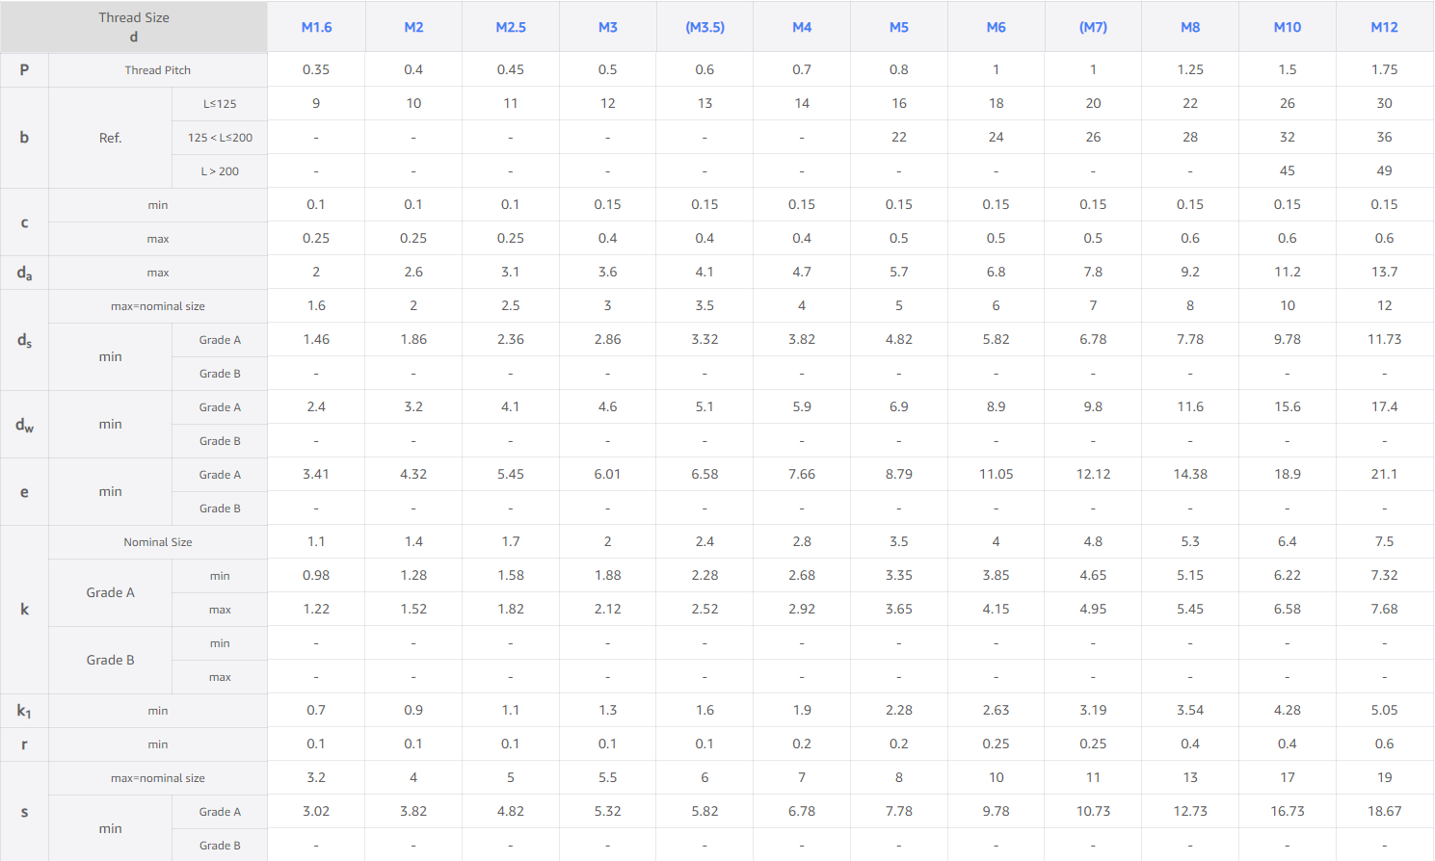The image size is (1435, 861).
Task: Select the M8 column header
Action: [x=1190, y=27]
